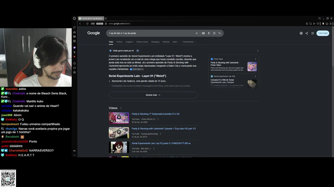Go back to the previous page
The image size is (334, 187).
pos(80,24)
